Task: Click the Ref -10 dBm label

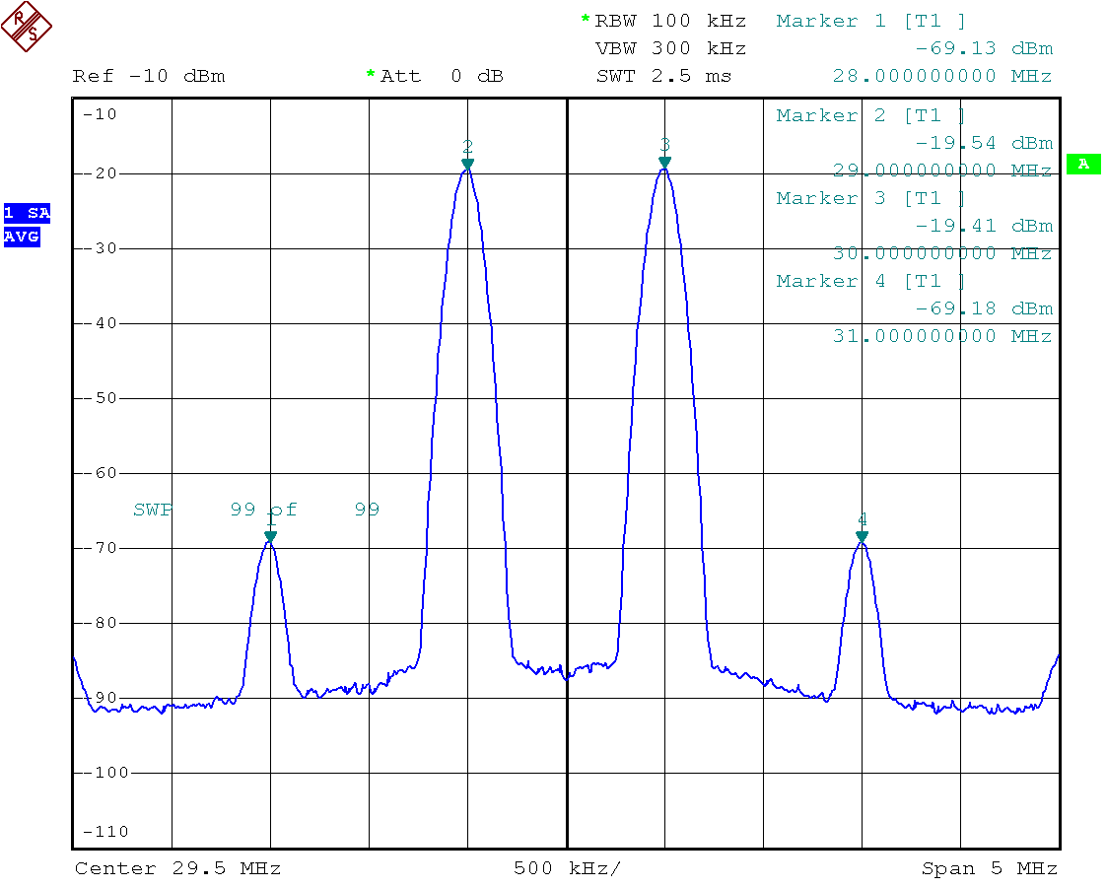Action: [x=148, y=75]
